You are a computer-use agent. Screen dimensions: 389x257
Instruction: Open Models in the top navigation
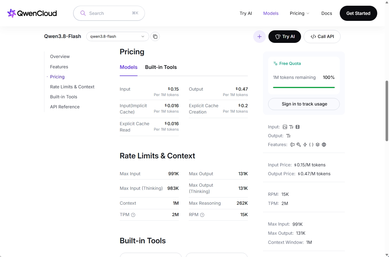pos(271,13)
